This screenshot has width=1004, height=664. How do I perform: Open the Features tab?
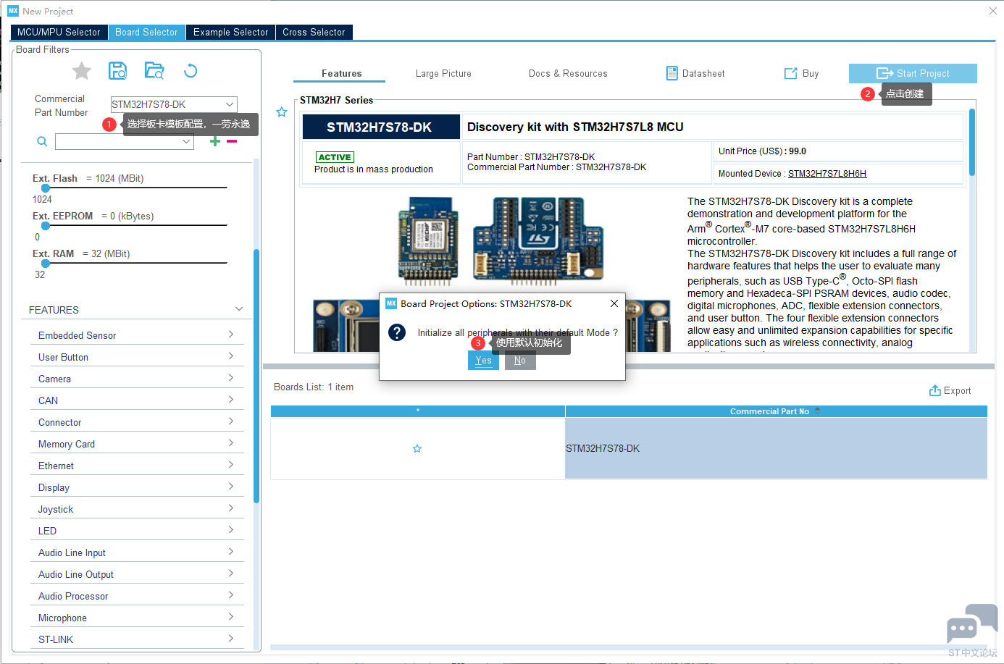(341, 73)
